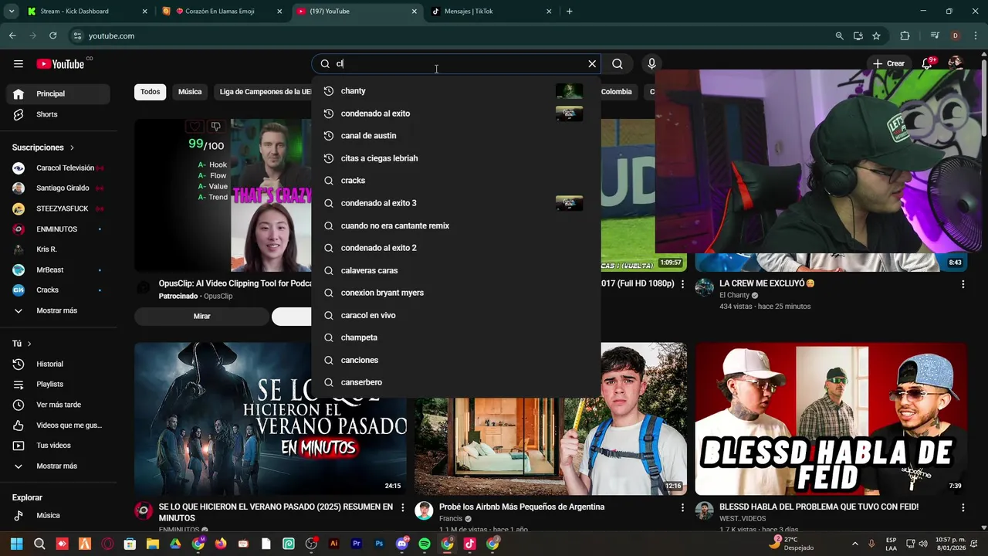Open Cracks subscription in sidebar
Screen dimensions: 988x556
pyautogui.click(x=59, y=290)
